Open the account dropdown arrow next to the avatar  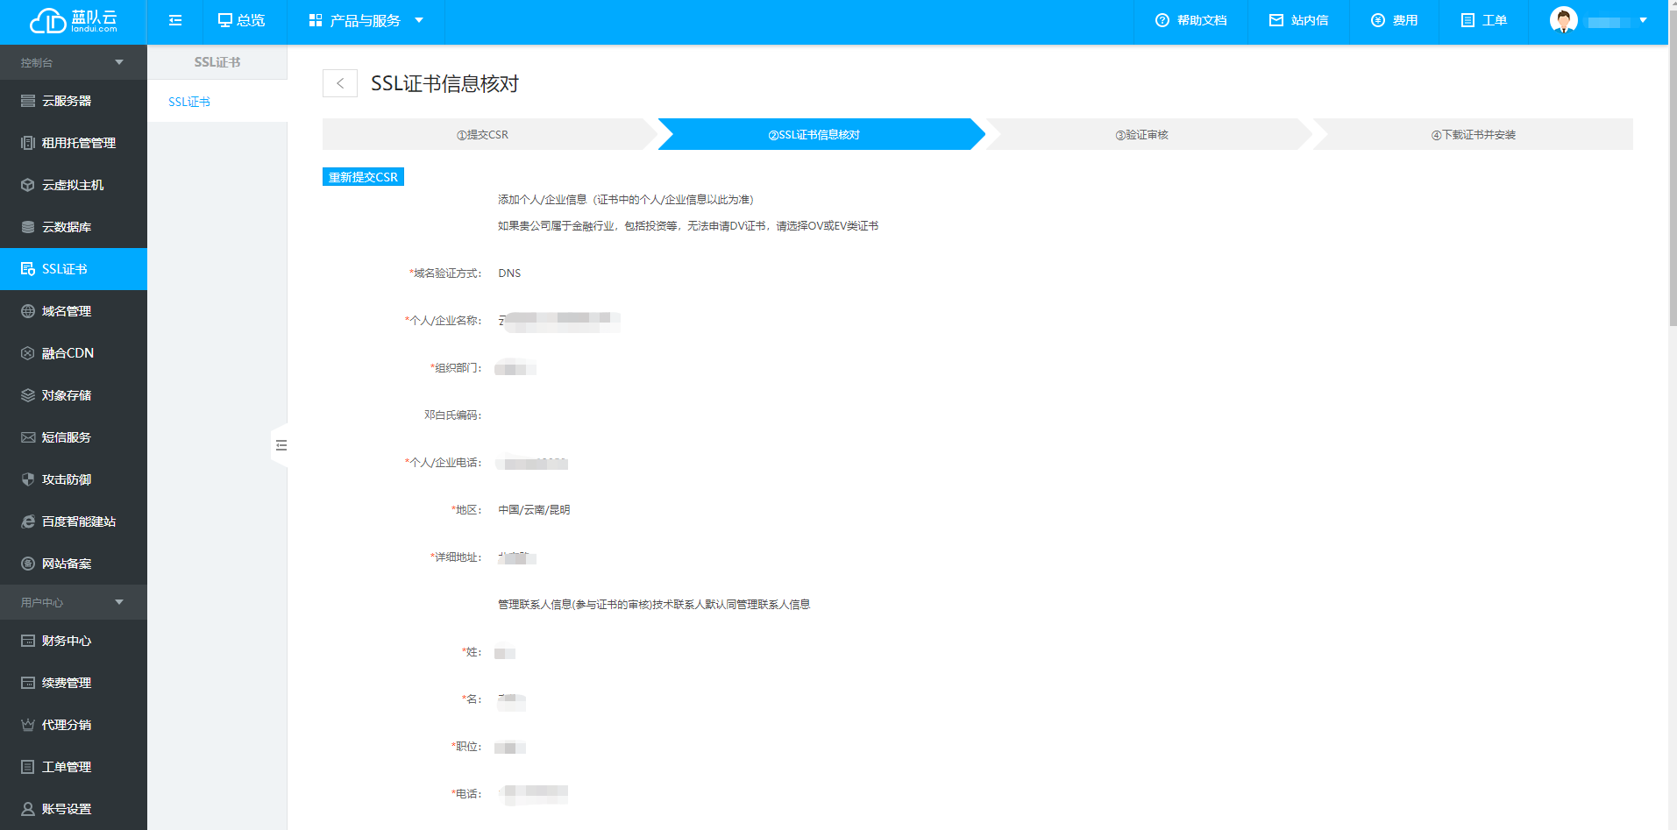click(1643, 20)
